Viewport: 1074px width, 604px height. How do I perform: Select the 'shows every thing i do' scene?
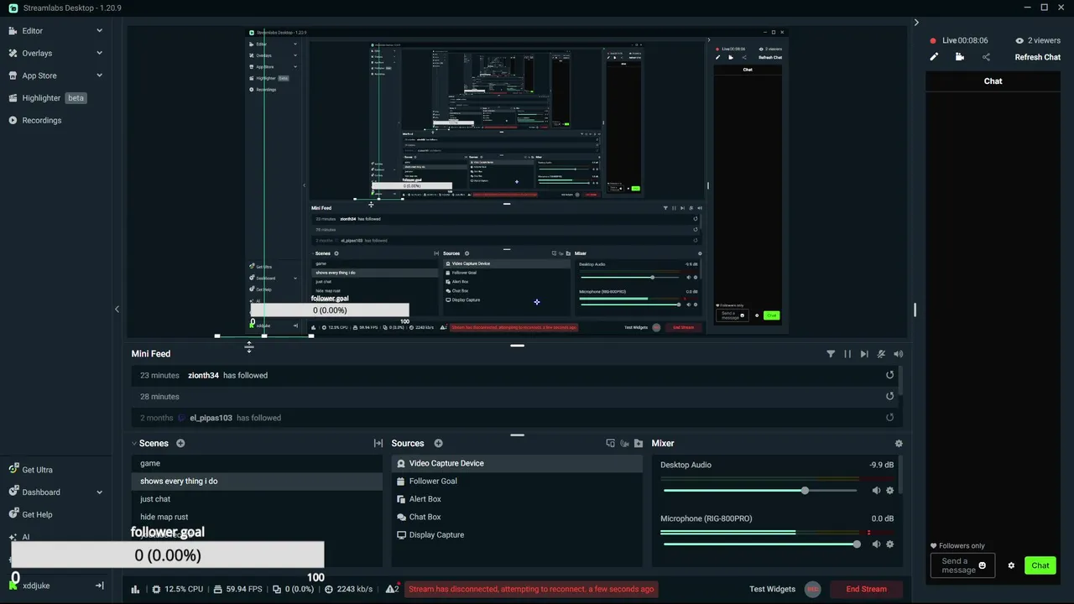tap(257, 482)
